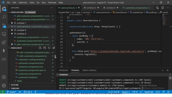Open the Run menu

tap(44, 2)
